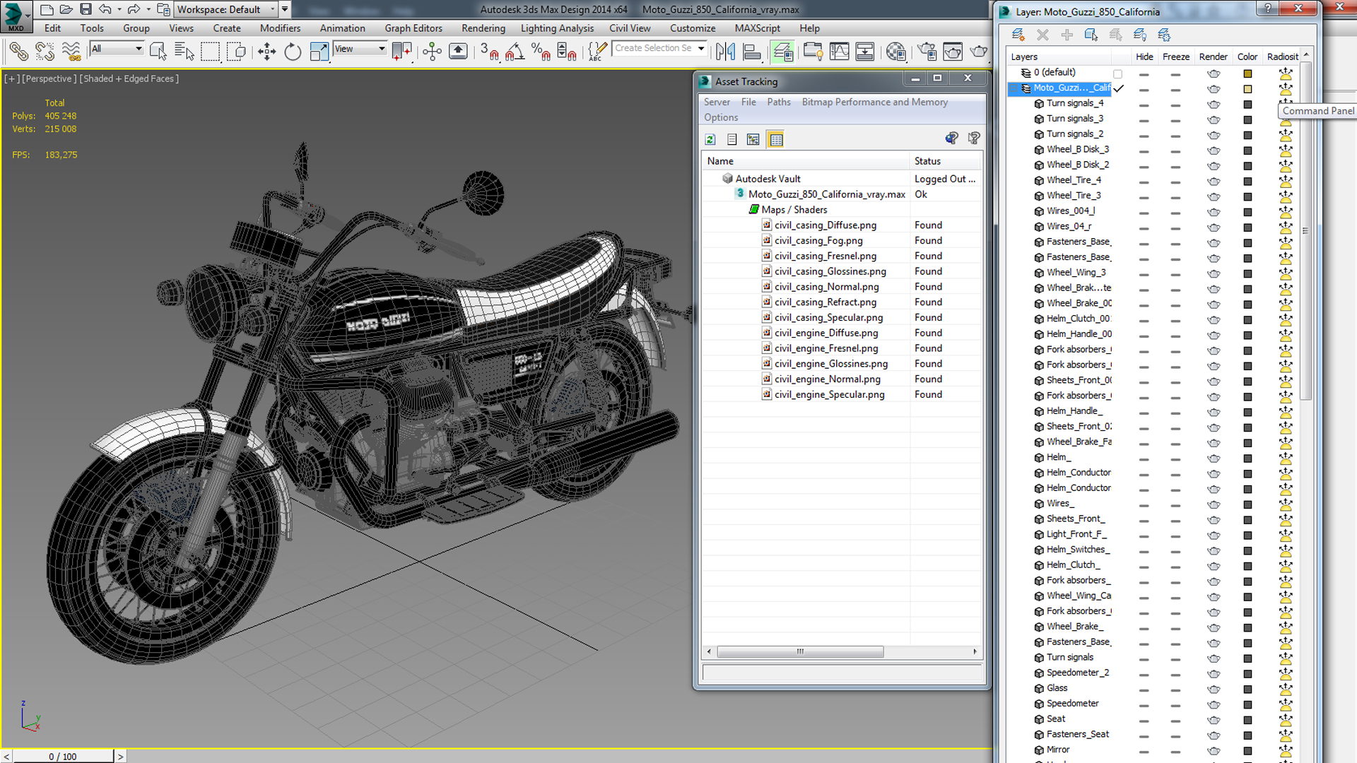Toggle the Manage Layers toolbar icon
Viewport: 1357px width, 763px height.
click(x=782, y=51)
